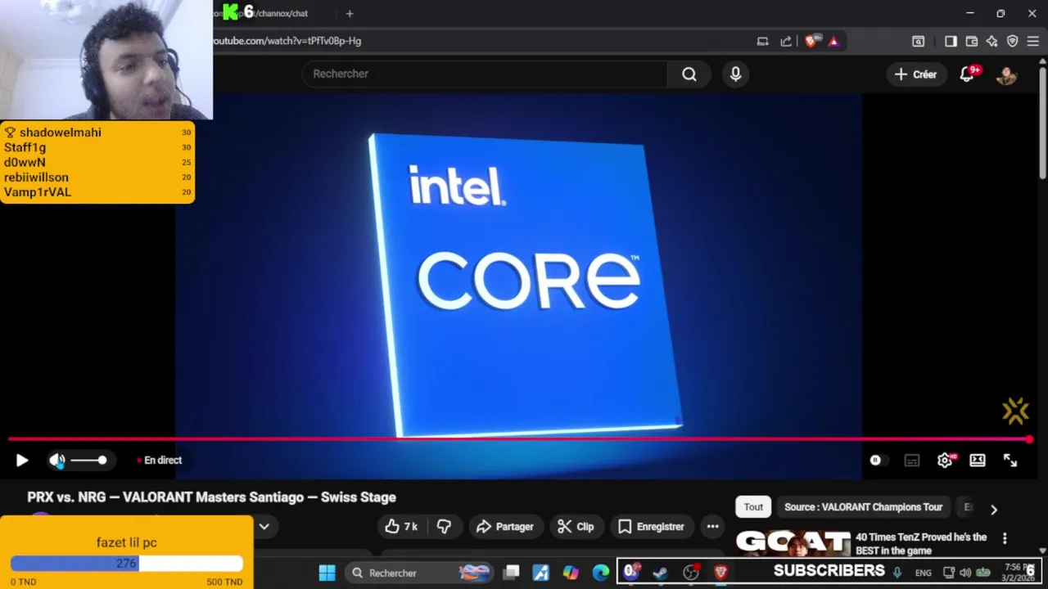
Task: Save video with Enregistrer button
Action: tap(651, 527)
